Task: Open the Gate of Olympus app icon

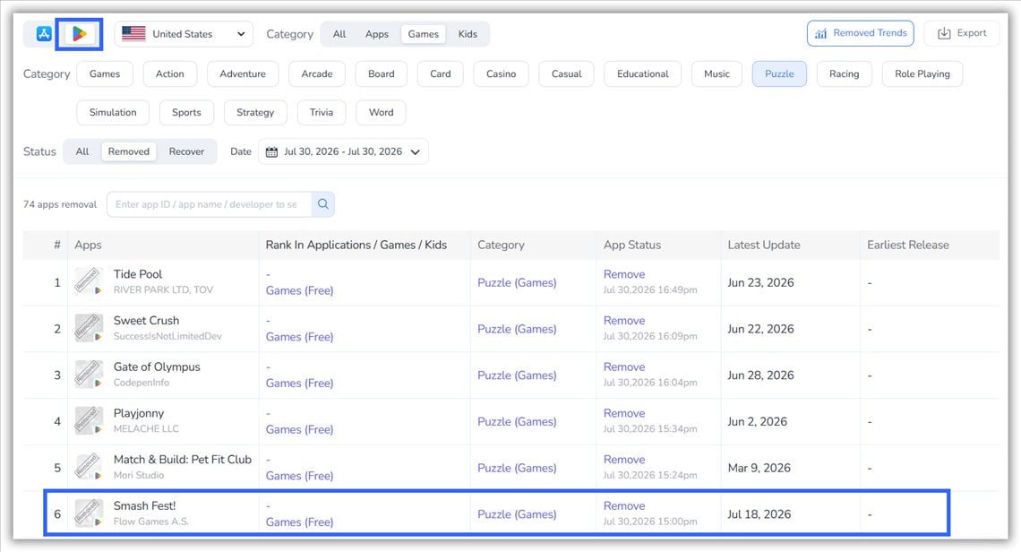Action: point(89,374)
